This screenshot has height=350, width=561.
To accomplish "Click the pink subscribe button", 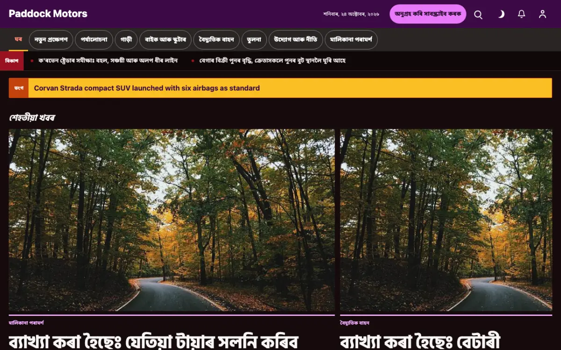I will coord(428,14).
